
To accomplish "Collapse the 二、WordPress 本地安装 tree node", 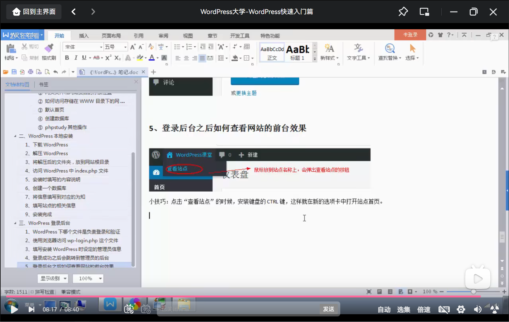I will (15, 136).
